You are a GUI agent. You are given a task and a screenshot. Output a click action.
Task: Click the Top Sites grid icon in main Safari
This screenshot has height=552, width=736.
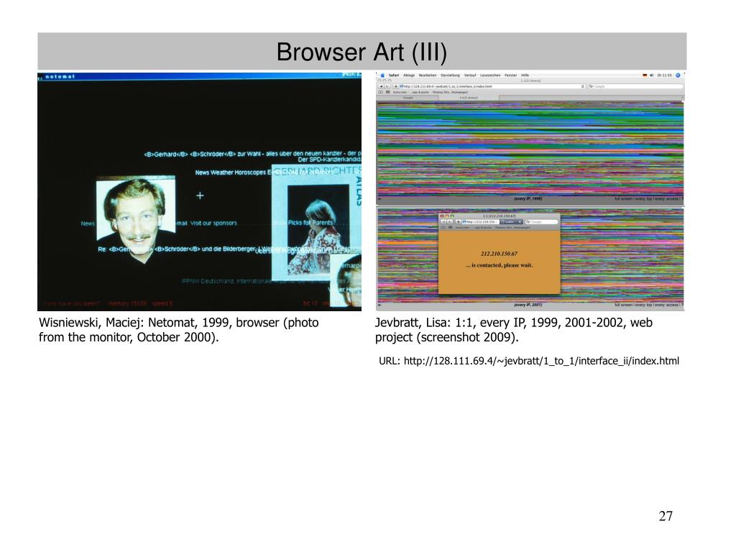tap(387, 92)
